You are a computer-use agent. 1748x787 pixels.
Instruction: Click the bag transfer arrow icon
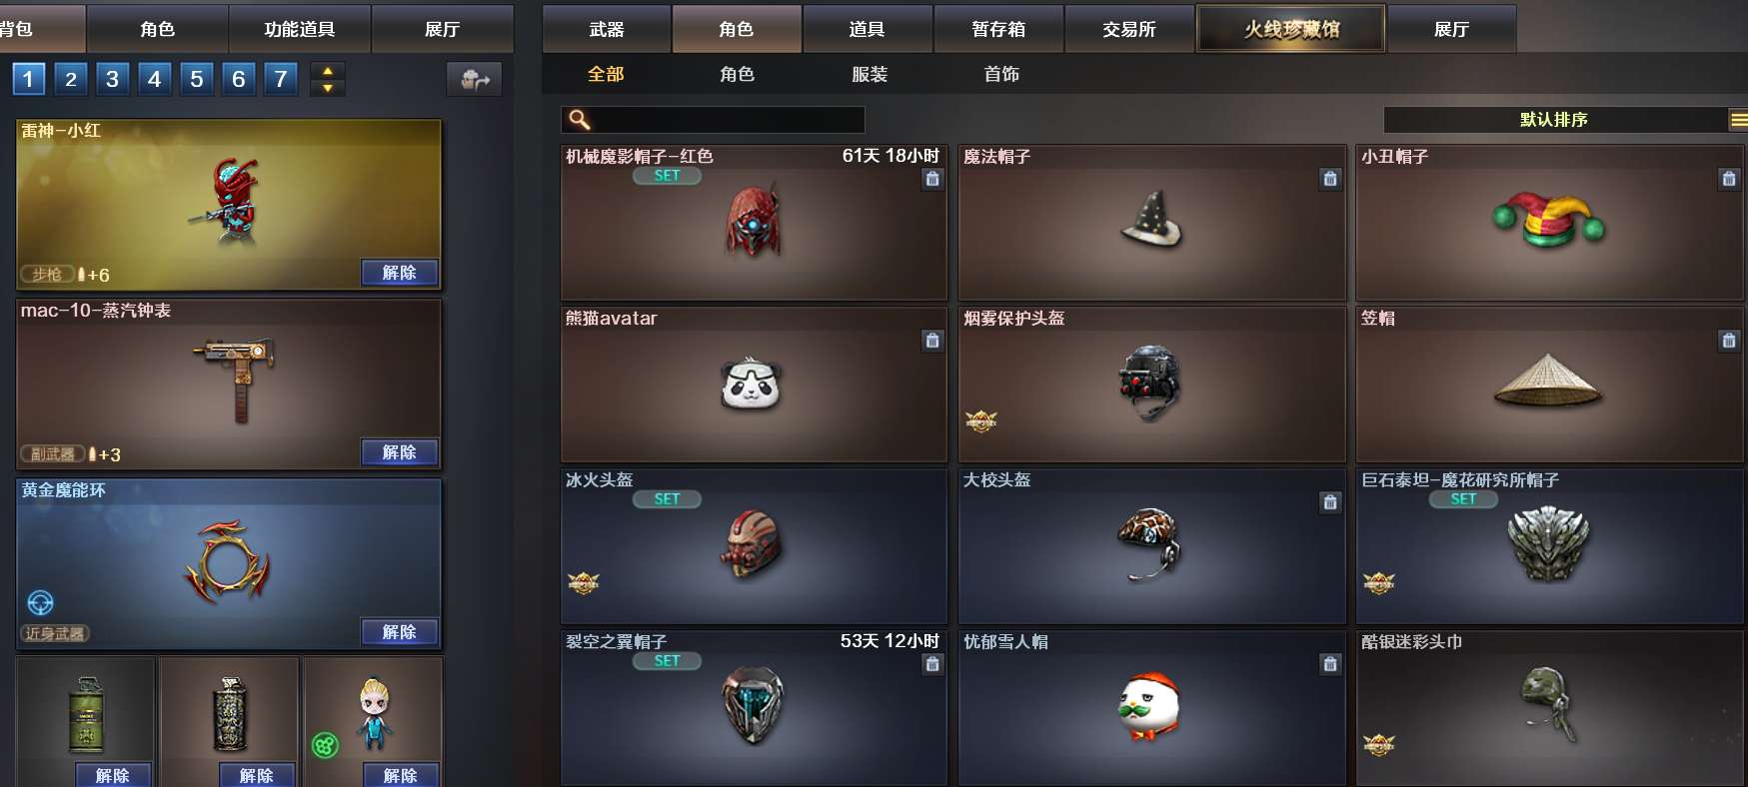pos(474,79)
